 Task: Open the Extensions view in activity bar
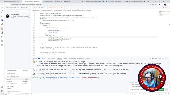point(2,28)
